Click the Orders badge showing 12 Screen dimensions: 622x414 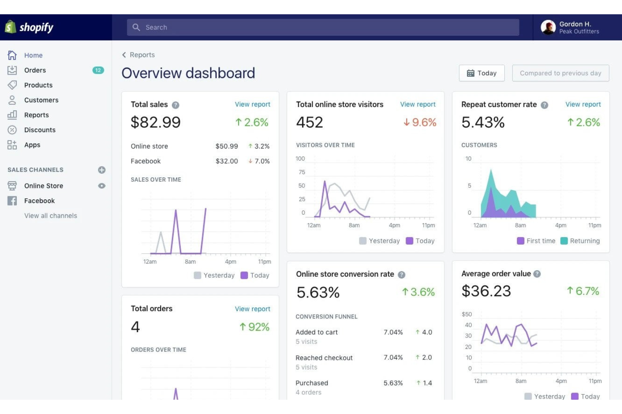[x=98, y=70]
